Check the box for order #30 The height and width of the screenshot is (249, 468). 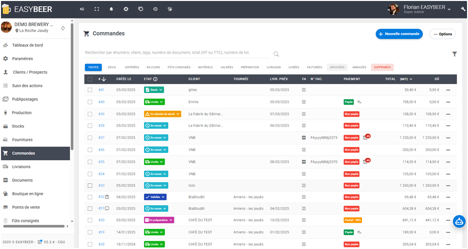[90, 220]
